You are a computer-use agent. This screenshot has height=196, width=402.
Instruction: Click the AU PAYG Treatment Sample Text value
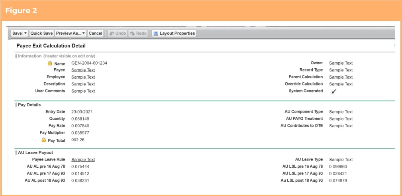pyautogui.click(x=341, y=119)
